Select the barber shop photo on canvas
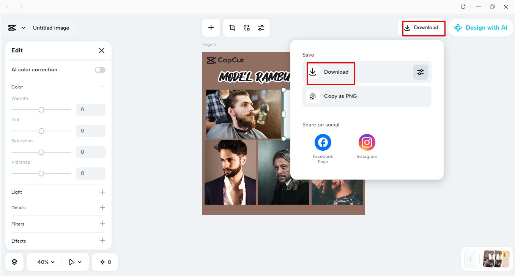 244,114
